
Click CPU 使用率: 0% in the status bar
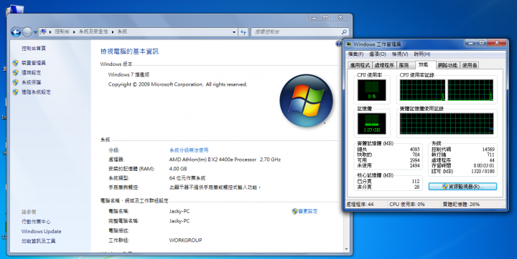coord(407,204)
